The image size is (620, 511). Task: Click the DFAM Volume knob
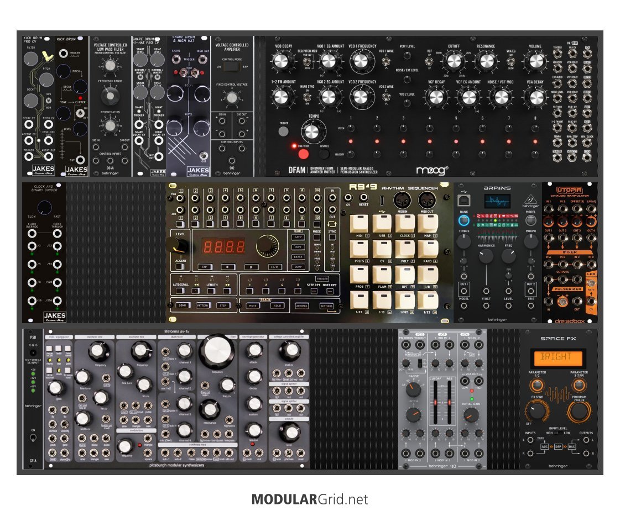pyautogui.click(x=536, y=61)
